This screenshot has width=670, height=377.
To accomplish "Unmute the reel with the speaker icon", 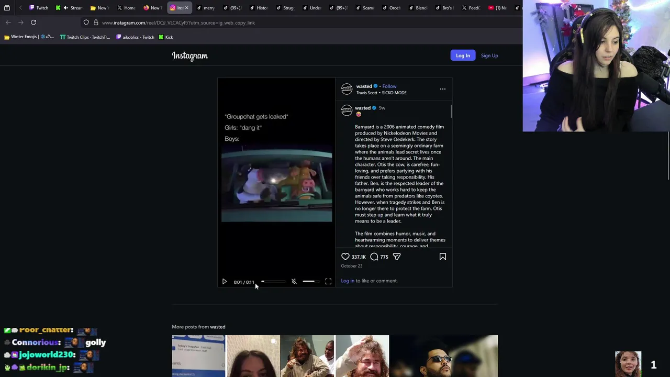I will click(294, 282).
